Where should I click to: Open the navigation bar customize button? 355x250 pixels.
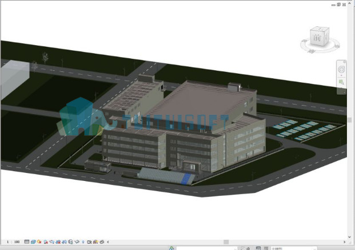344,92
